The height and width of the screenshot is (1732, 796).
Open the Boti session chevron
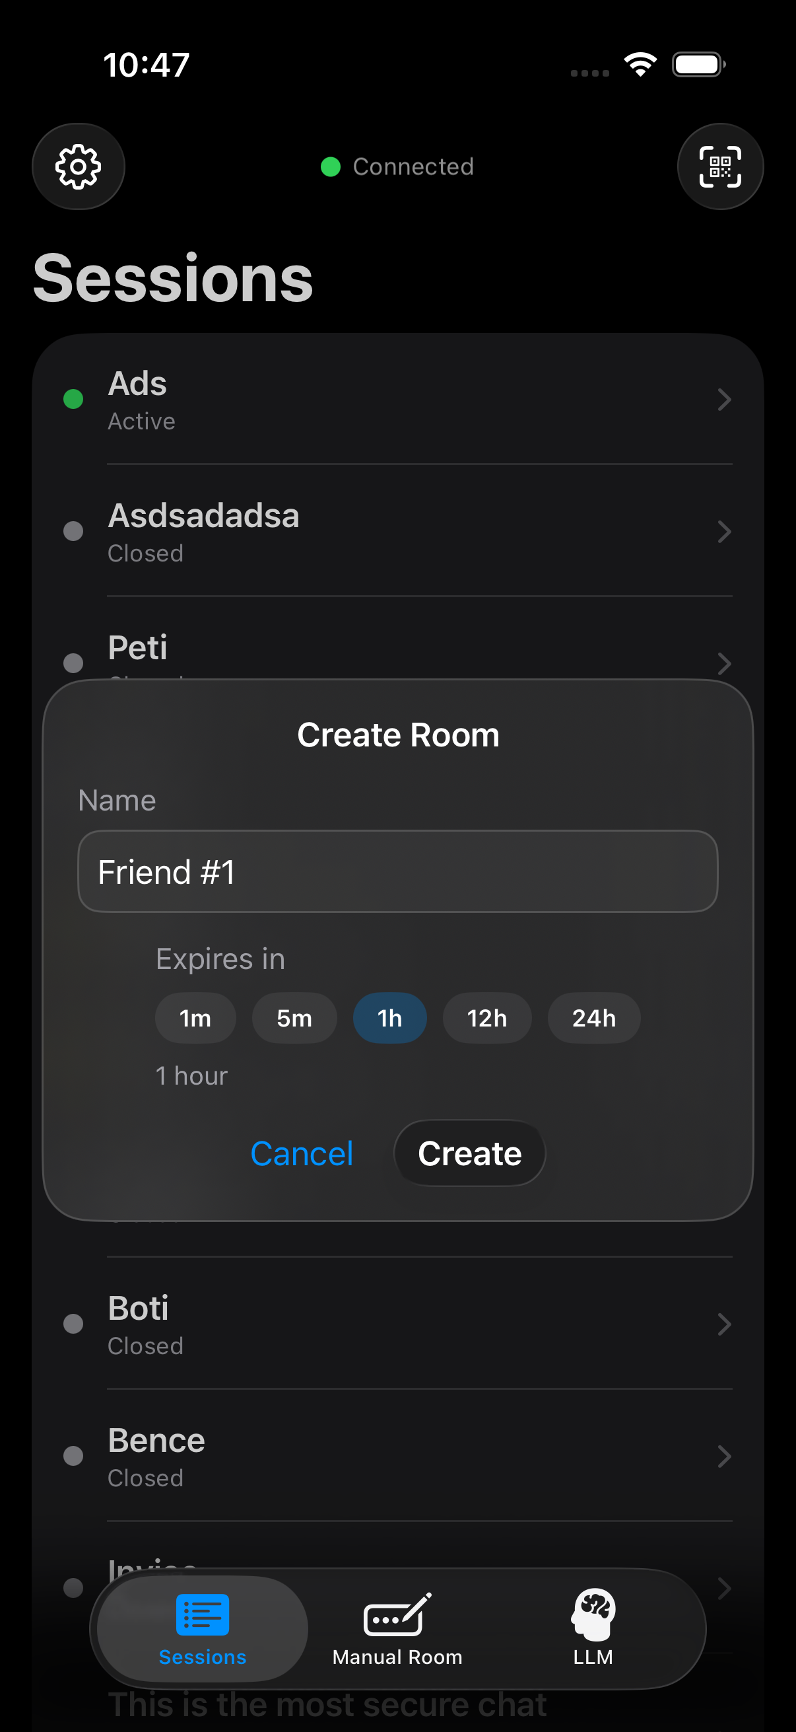point(723,1324)
